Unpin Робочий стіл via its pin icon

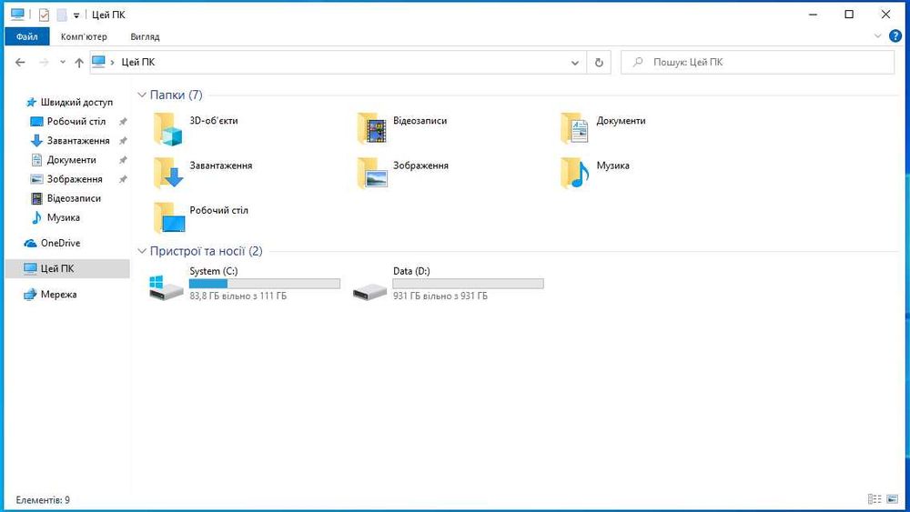click(x=123, y=122)
